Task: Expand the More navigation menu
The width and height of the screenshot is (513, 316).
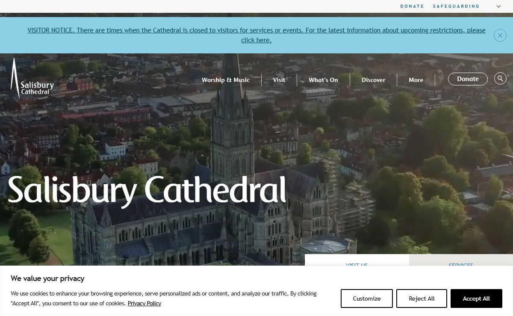Action: 416,80
